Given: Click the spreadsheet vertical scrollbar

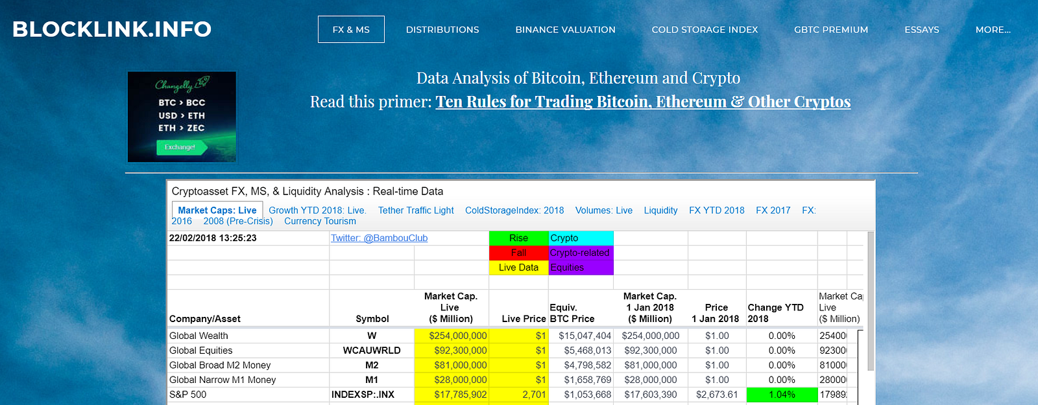Looking at the screenshot, I should pyautogui.click(x=871, y=301).
